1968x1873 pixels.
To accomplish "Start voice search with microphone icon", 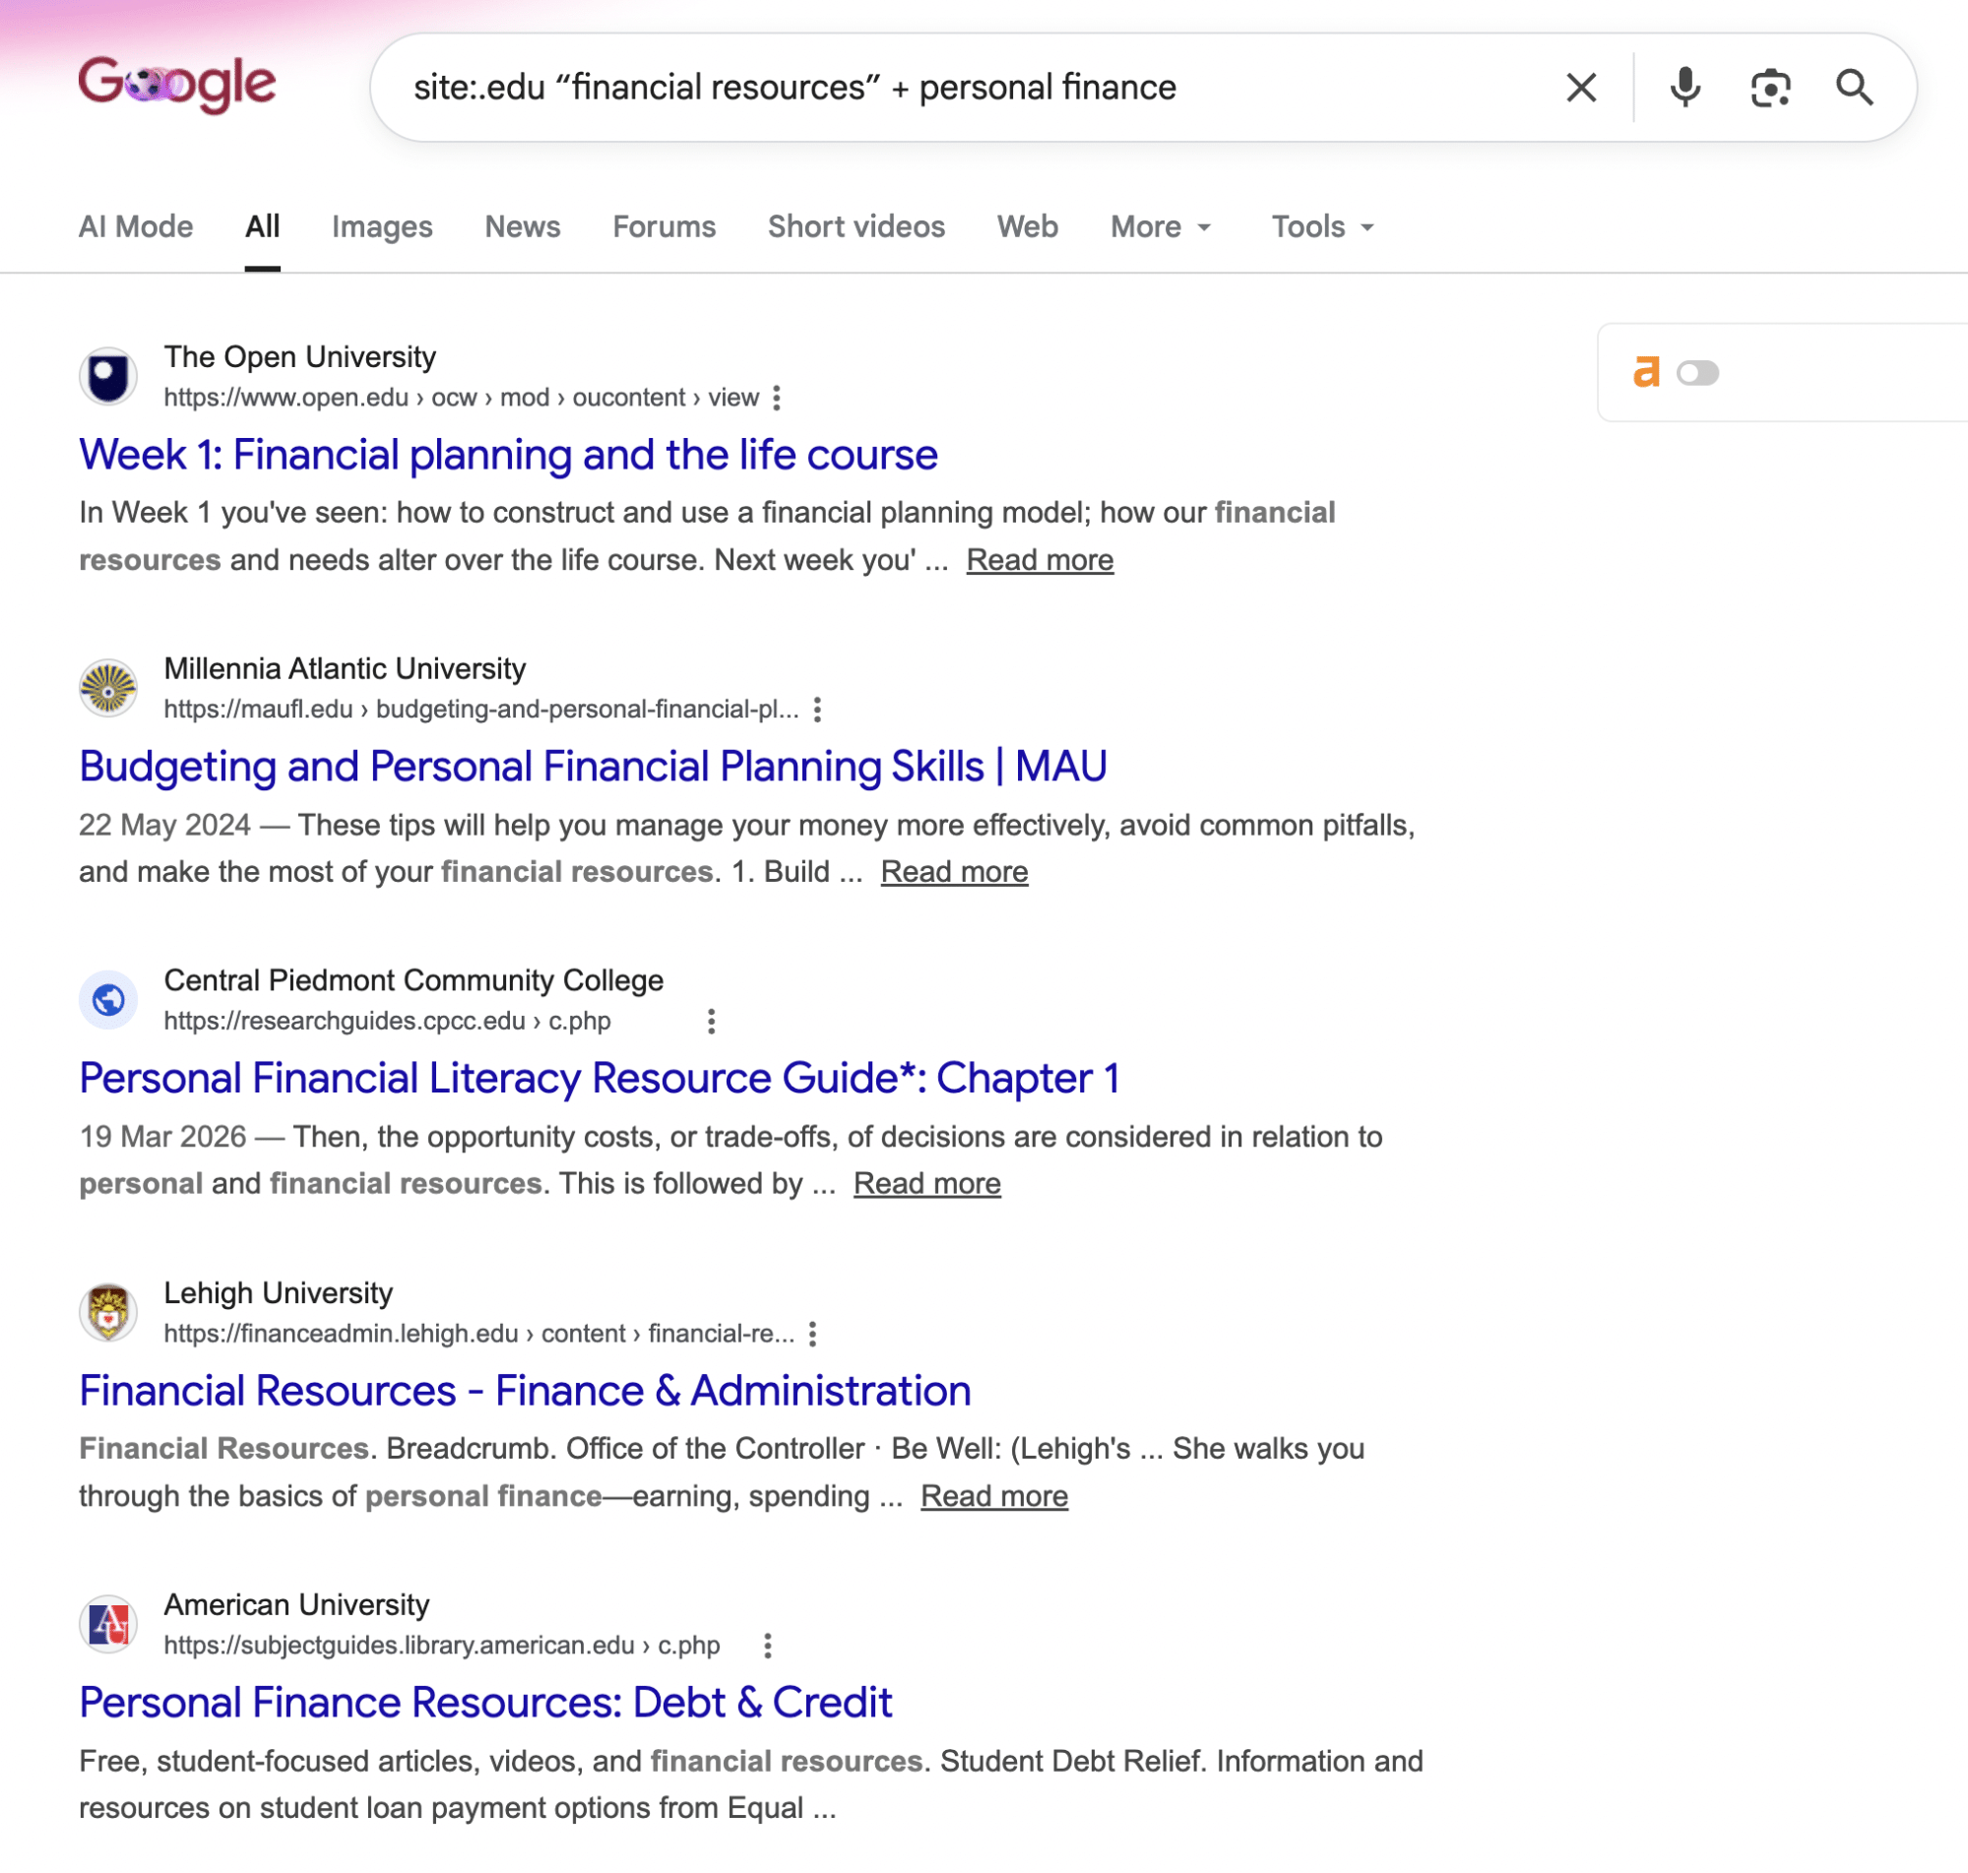I will (x=1685, y=88).
